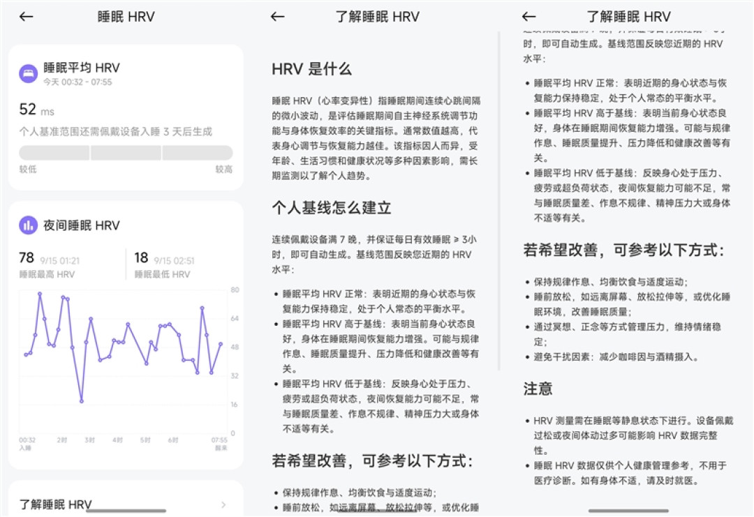Tap back arrow on right 了解睡眠 HRV screen

point(529,17)
